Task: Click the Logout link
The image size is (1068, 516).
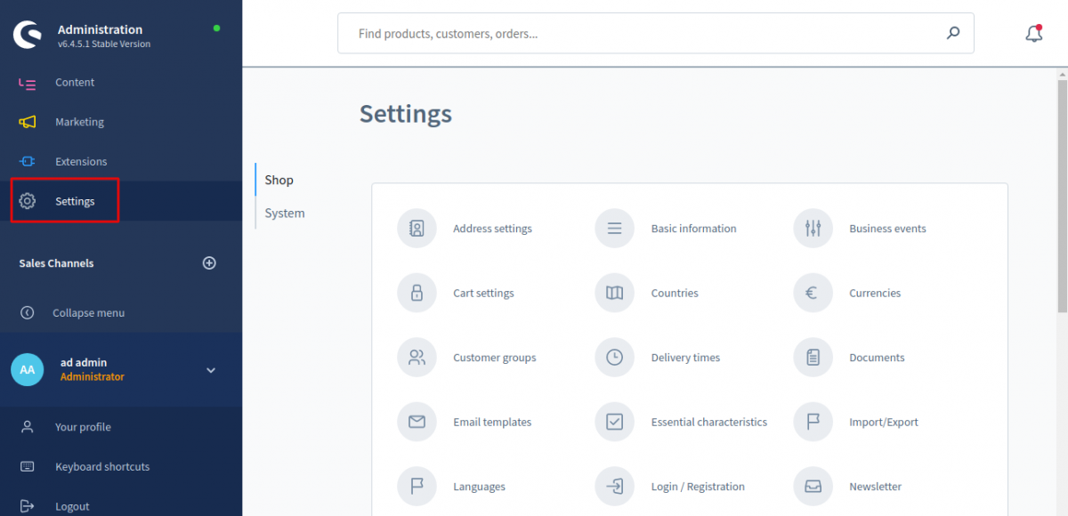Action: point(71,506)
